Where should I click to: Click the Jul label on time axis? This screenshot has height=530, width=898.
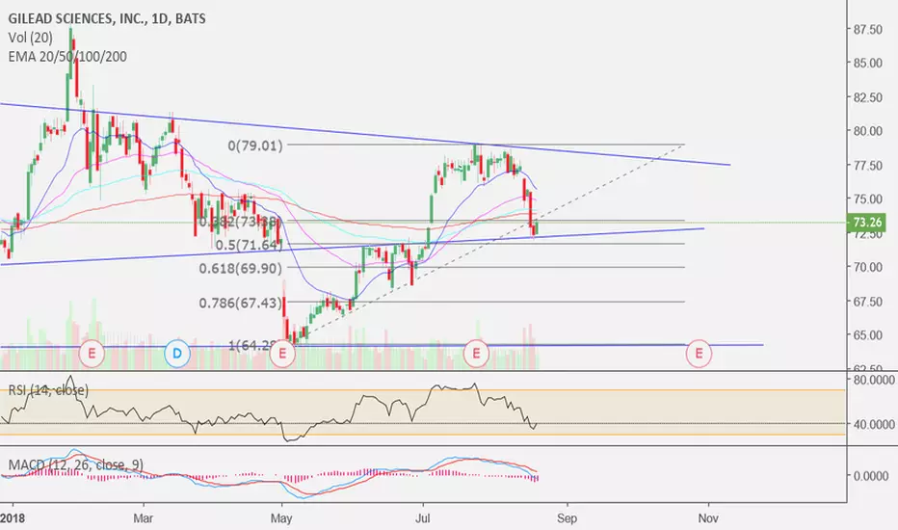(423, 518)
